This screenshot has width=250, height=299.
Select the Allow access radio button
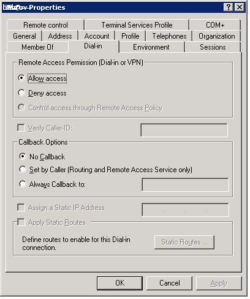click(x=21, y=78)
